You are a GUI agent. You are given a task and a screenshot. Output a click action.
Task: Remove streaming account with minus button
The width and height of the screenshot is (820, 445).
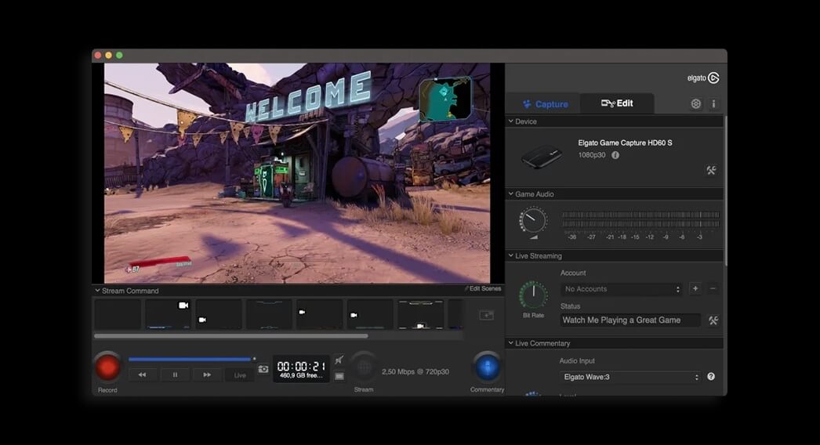click(x=713, y=288)
